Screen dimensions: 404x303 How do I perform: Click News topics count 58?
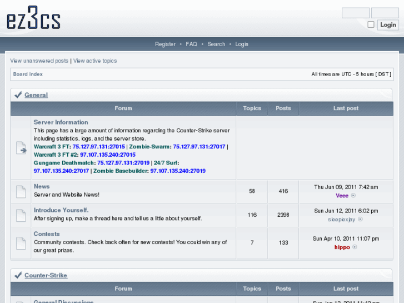tap(252, 191)
